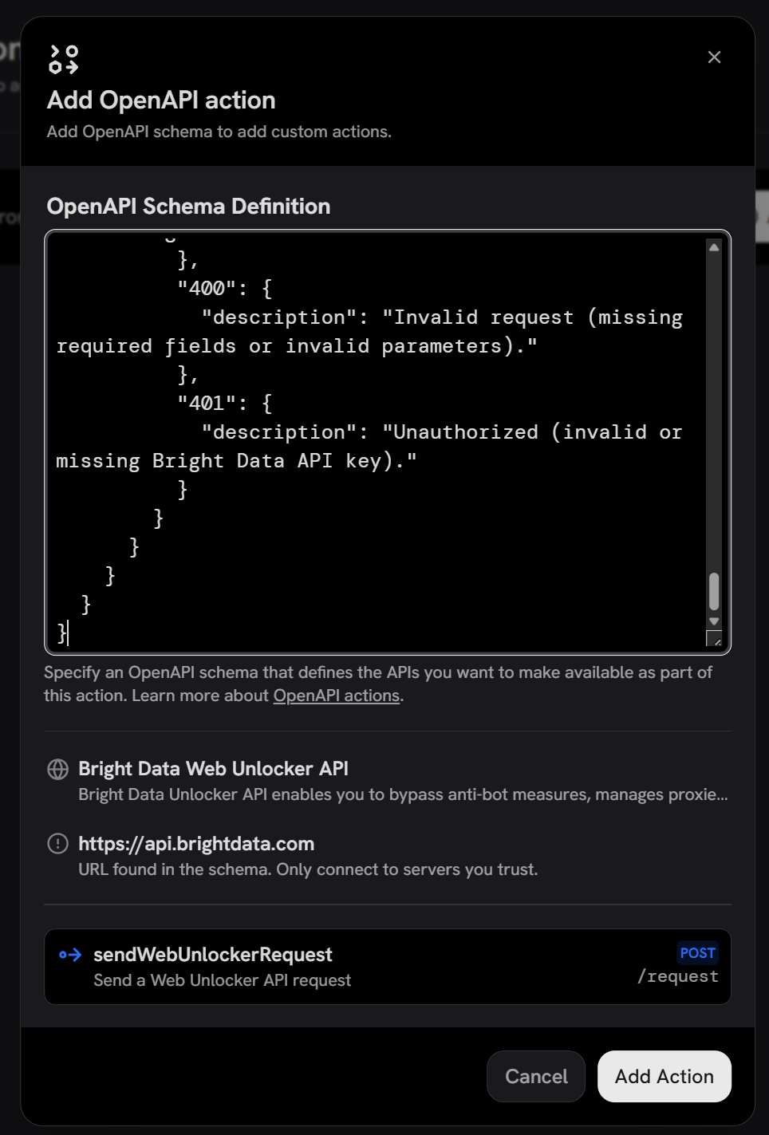Click the globe icon beside Bright Data Web Unlocker API
Viewport: 769px width, 1135px height.
pos(58,769)
